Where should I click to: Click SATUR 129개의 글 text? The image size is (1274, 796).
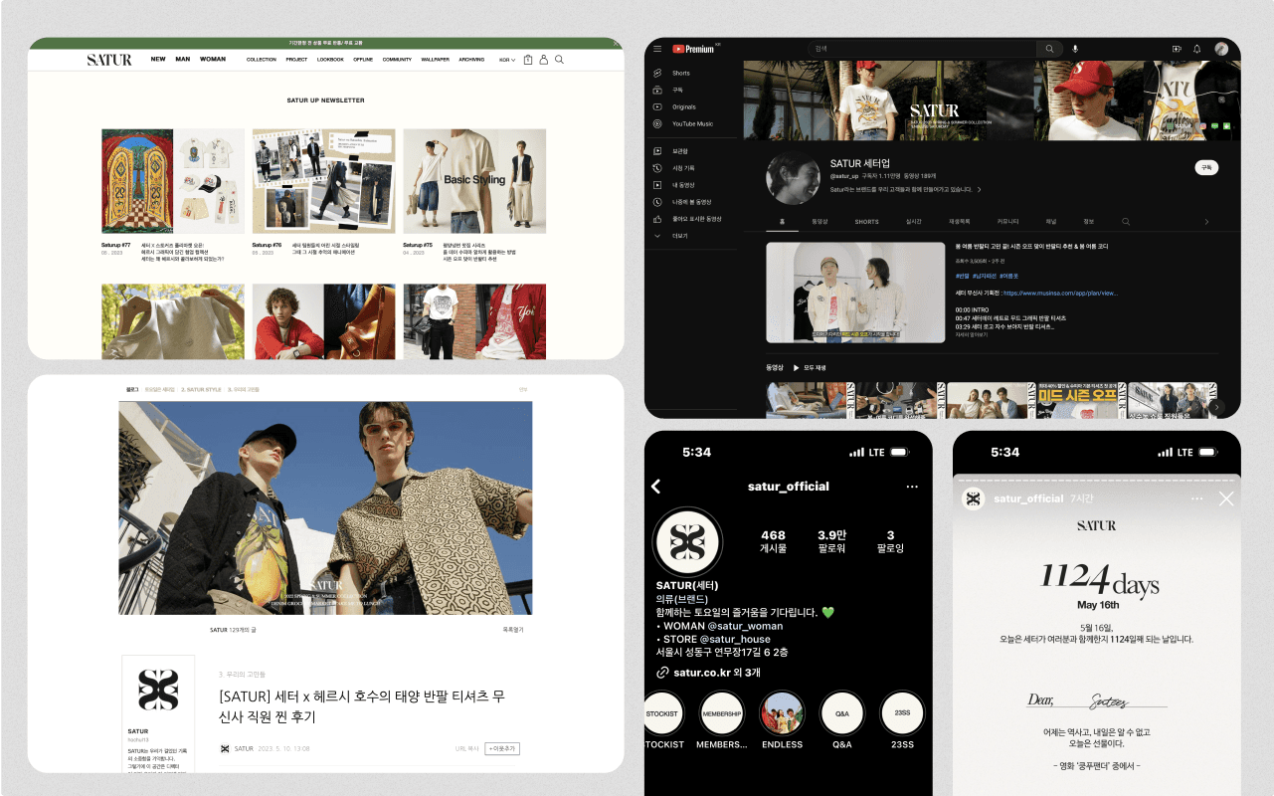[x=234, y=630]
